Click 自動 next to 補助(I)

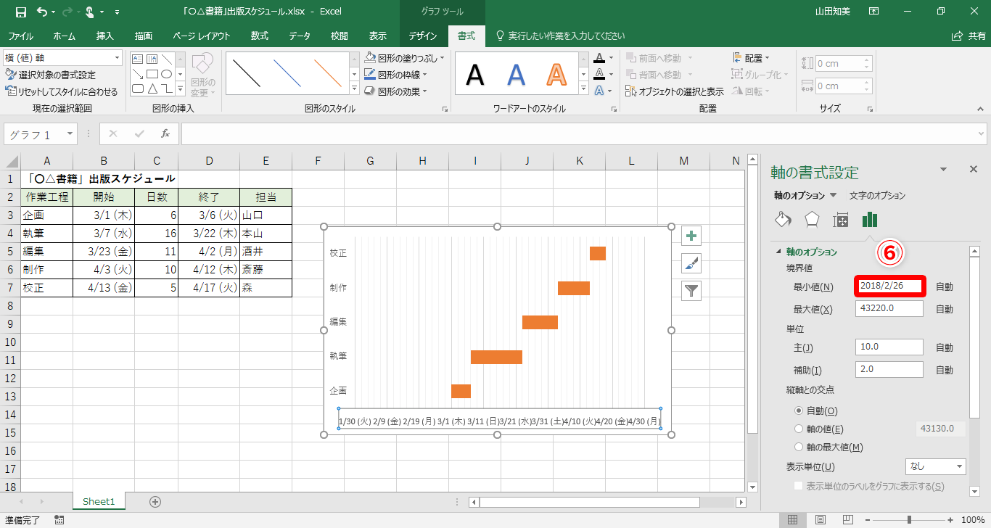coord(944,370)
